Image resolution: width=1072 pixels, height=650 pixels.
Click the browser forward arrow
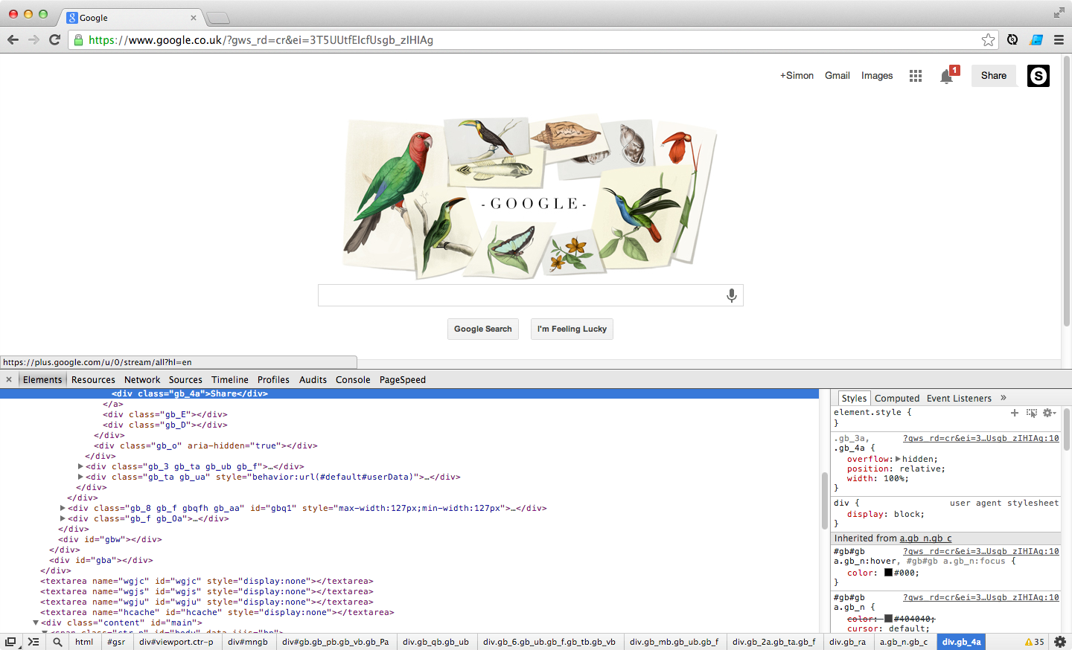[33, 39]
